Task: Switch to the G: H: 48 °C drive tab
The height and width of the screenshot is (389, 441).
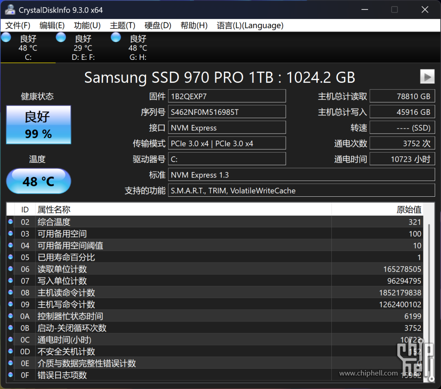Action: (138, 48)
